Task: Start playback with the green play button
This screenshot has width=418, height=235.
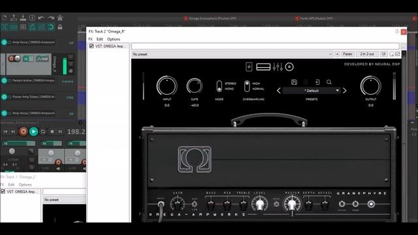Action: coord(33,131)
